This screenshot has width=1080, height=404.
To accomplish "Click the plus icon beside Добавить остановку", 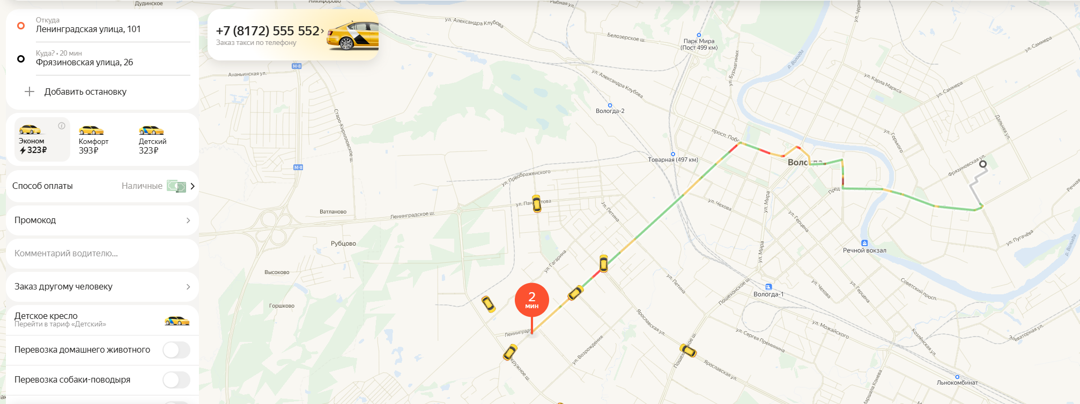I will [x=29, y=92].
